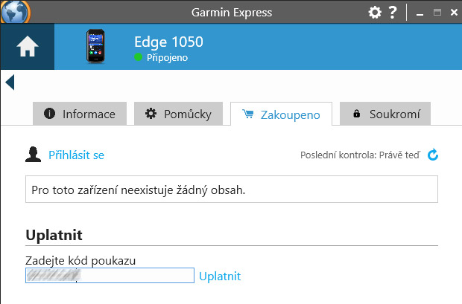
Task: Click the user profile silhouette icon
Action: pos(33,155)
